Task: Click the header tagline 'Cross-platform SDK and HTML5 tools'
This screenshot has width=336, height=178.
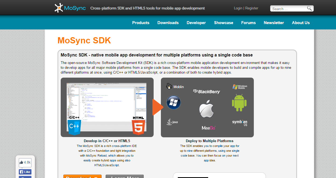Action: point(147,8)
